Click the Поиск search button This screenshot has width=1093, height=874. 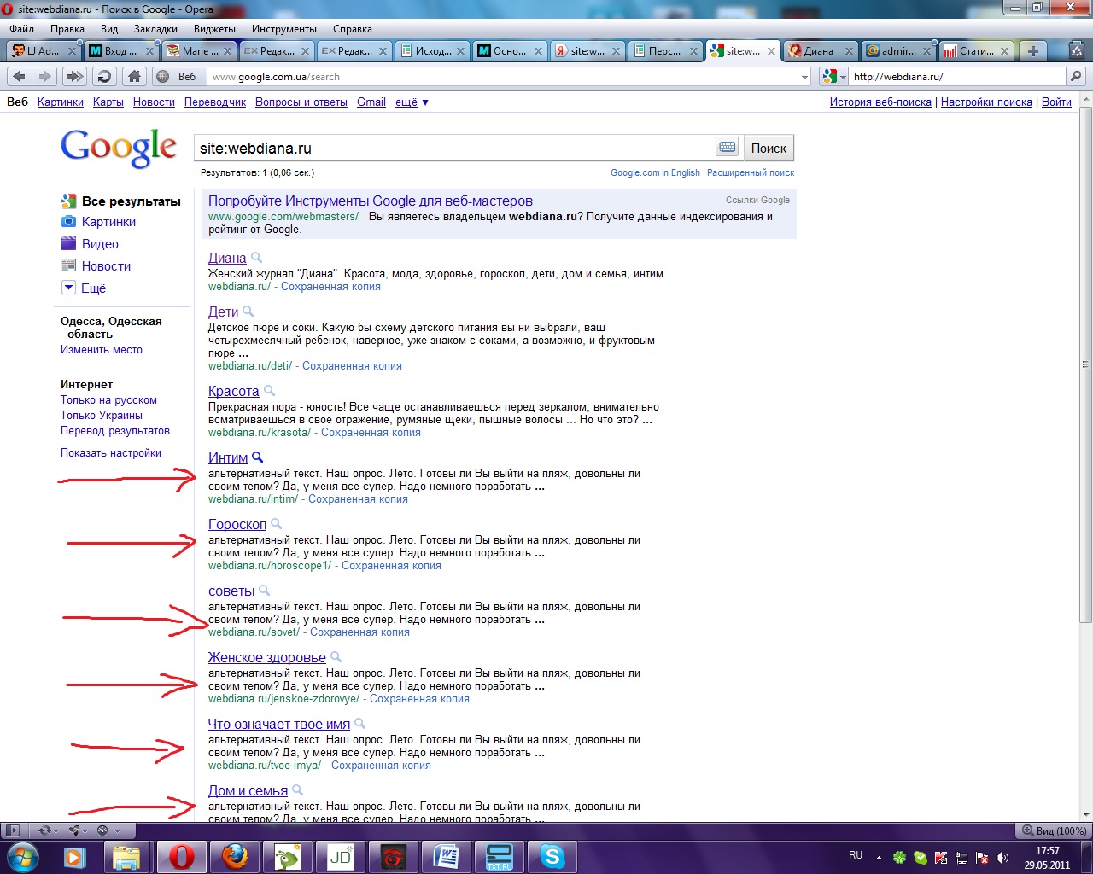769,148
